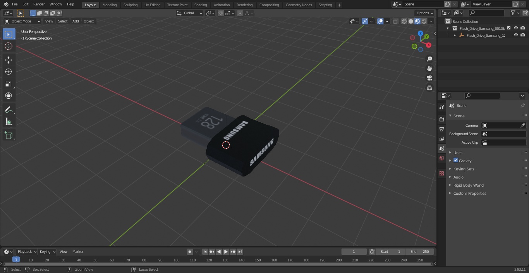The width and height of the screenshot is (529, 273).
Task: Open the Options dropdown
Action: [425, 13]
